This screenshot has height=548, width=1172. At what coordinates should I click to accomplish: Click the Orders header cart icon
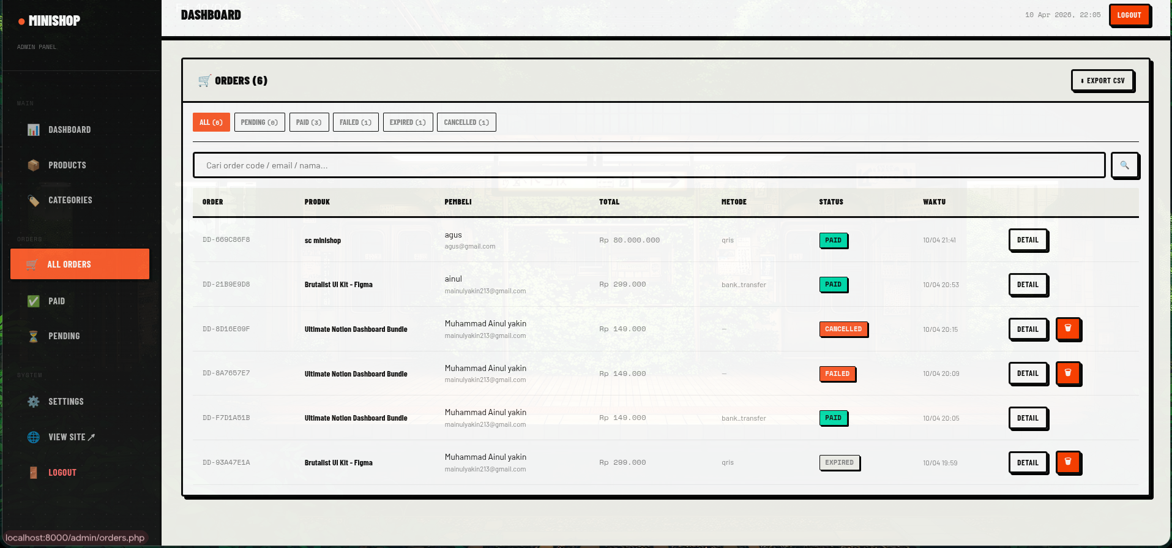coord(204,81)
